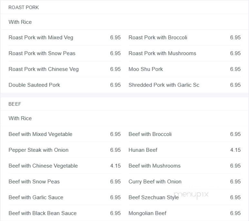
Task: Click the BEEF section header
Action: click(15, 104)
